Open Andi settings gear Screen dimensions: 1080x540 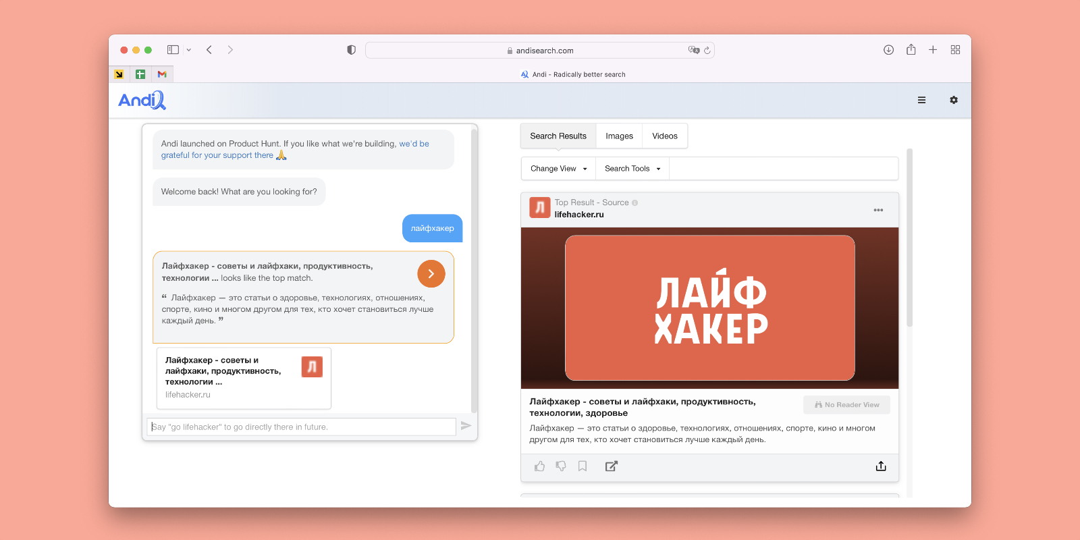(954, 100)
